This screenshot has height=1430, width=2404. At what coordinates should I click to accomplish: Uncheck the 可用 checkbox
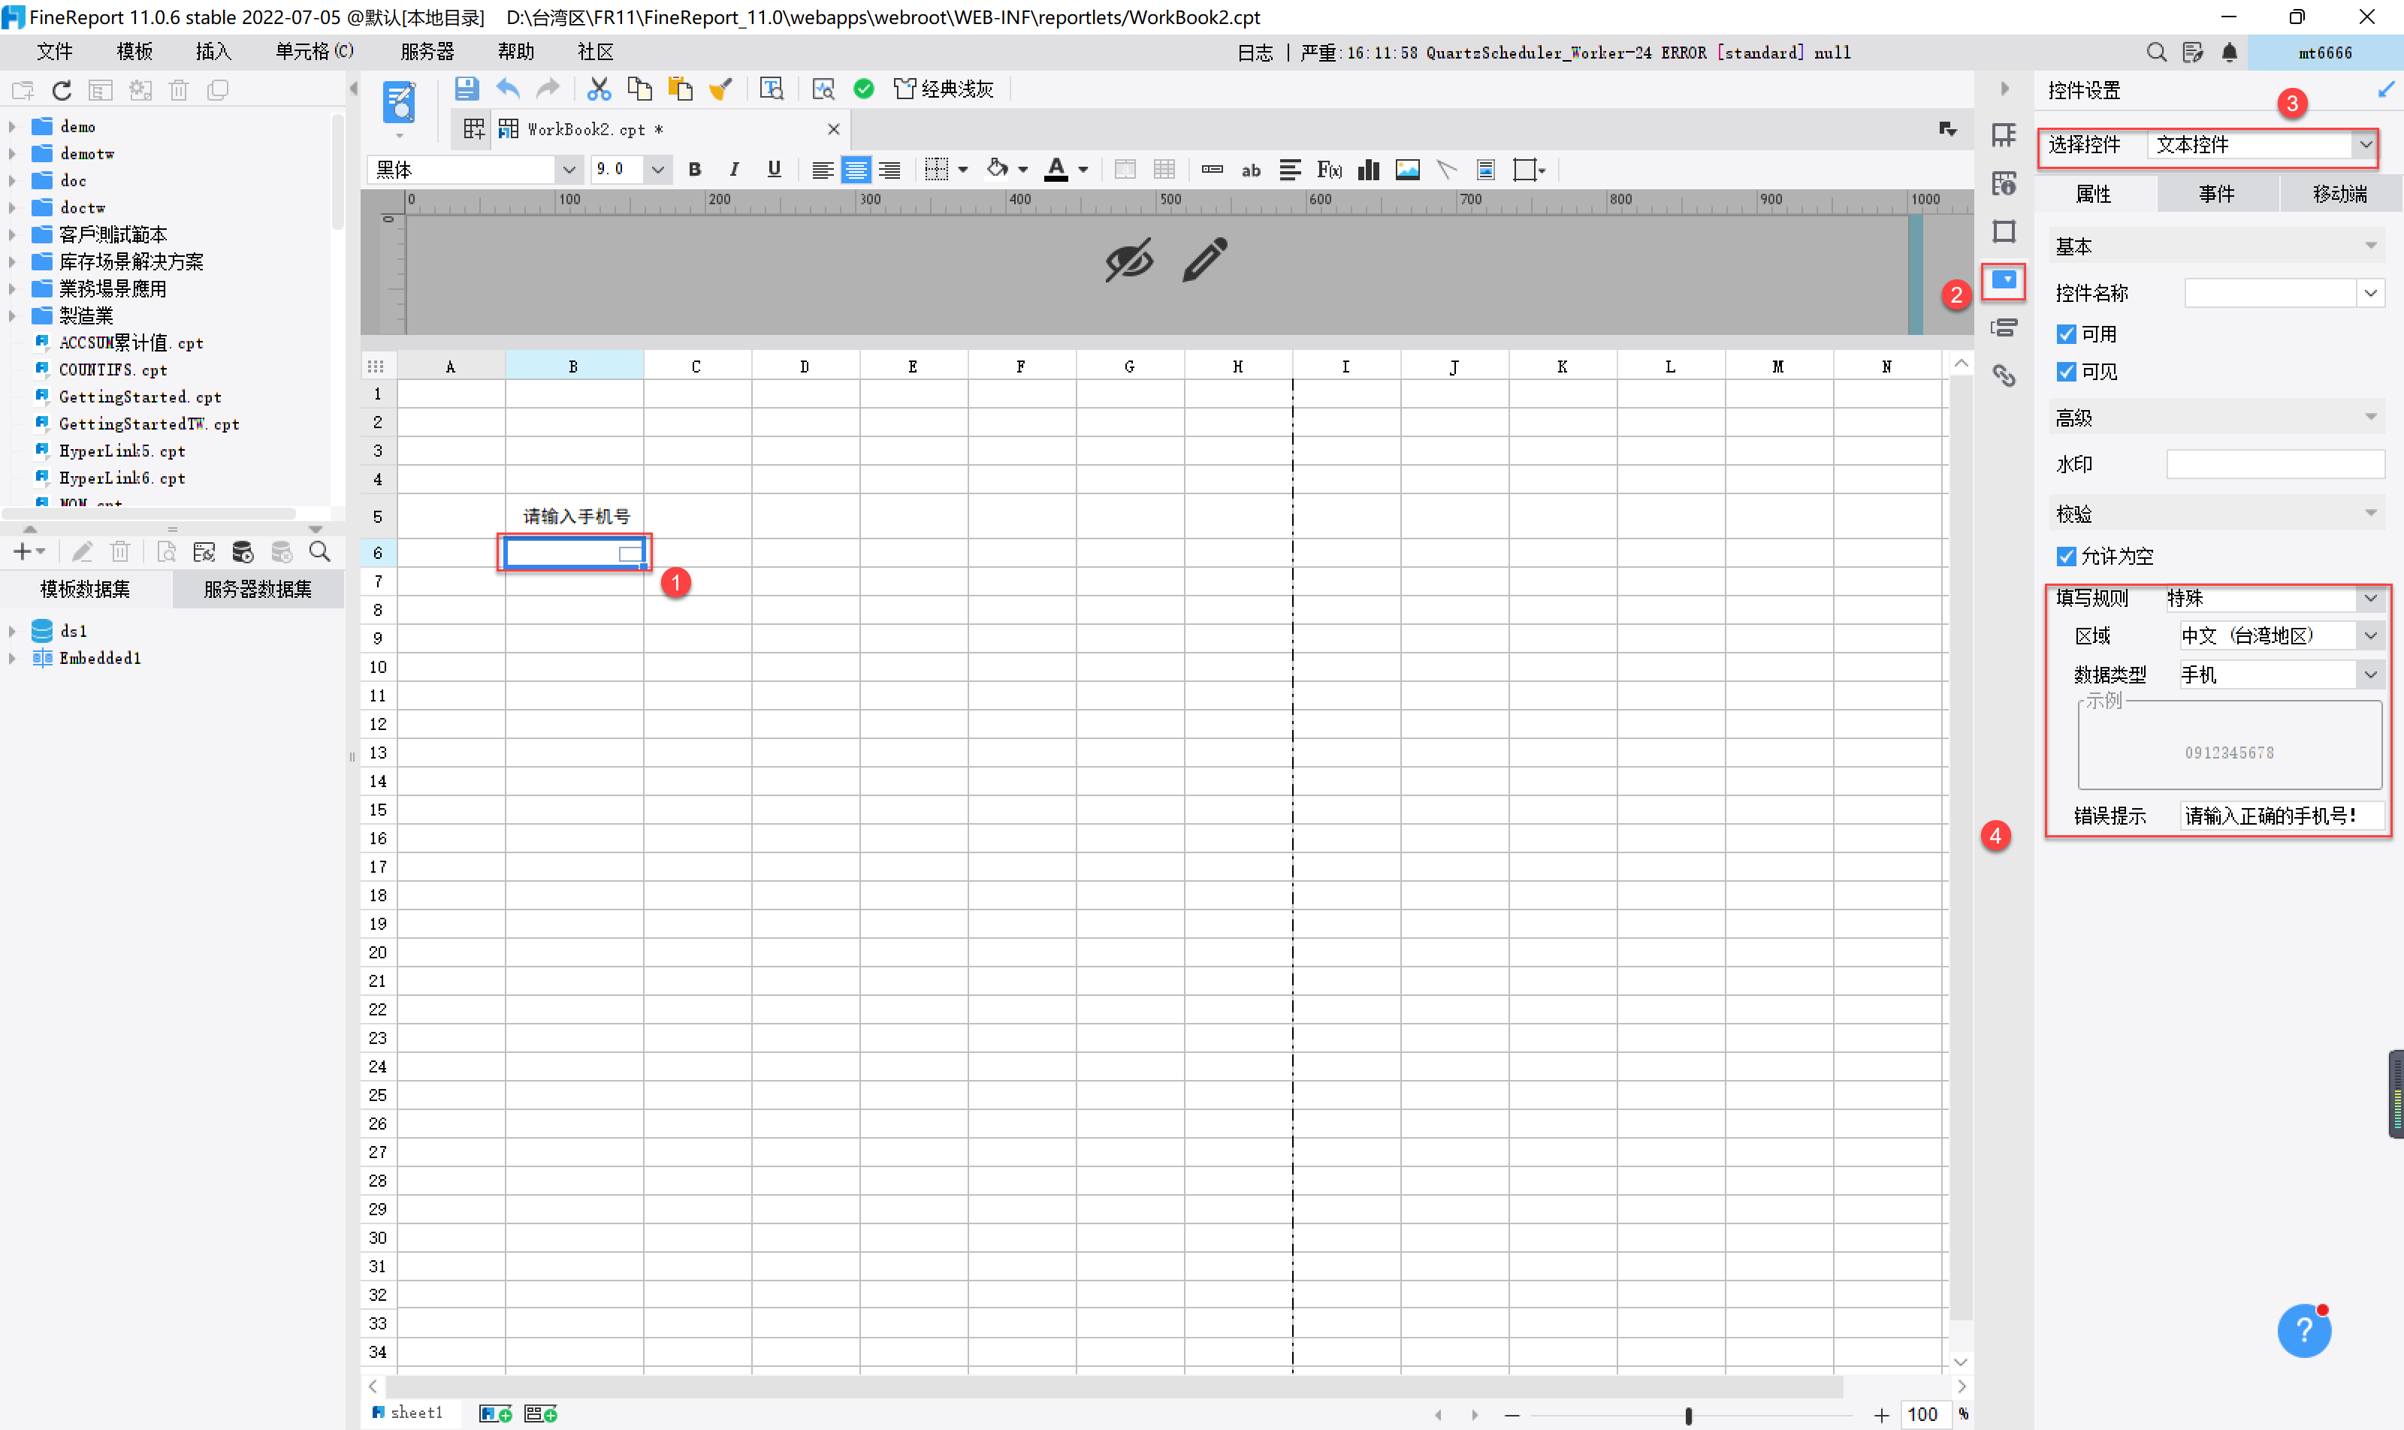[x=2066, y=334]
